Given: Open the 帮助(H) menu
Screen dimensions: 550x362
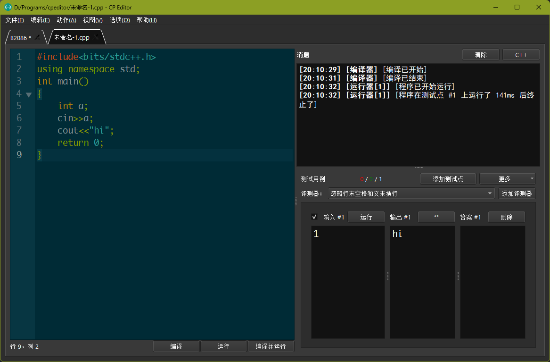Looking at the screenshot, I should [x=147, y=20].
